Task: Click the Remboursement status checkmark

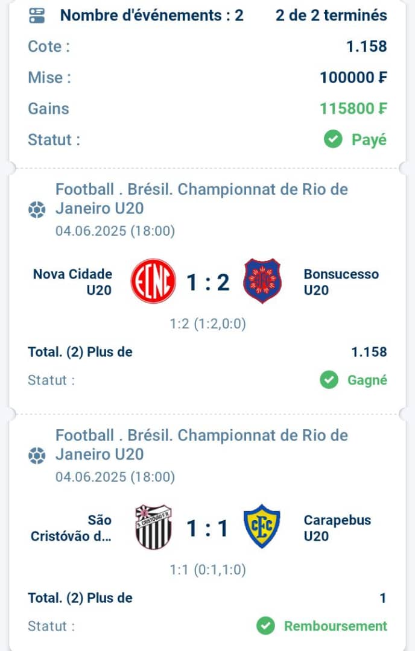Action: 265,626
